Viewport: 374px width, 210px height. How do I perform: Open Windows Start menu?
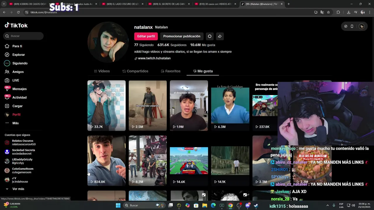118,205
